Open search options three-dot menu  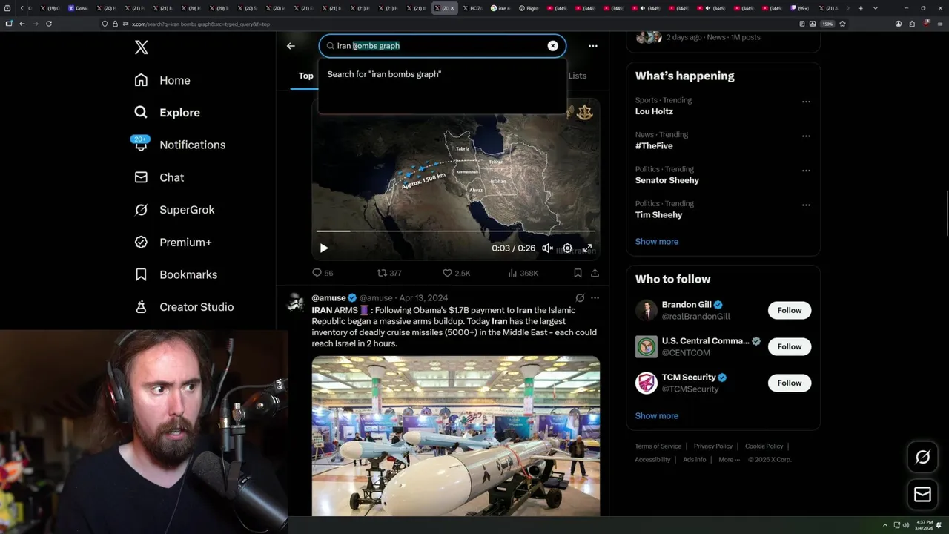pos(592,46)
